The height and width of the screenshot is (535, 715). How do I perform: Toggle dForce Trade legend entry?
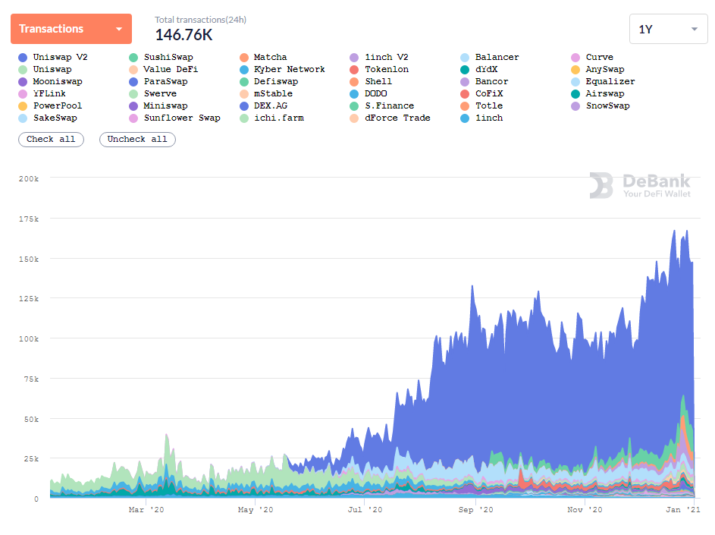point(390,118)
